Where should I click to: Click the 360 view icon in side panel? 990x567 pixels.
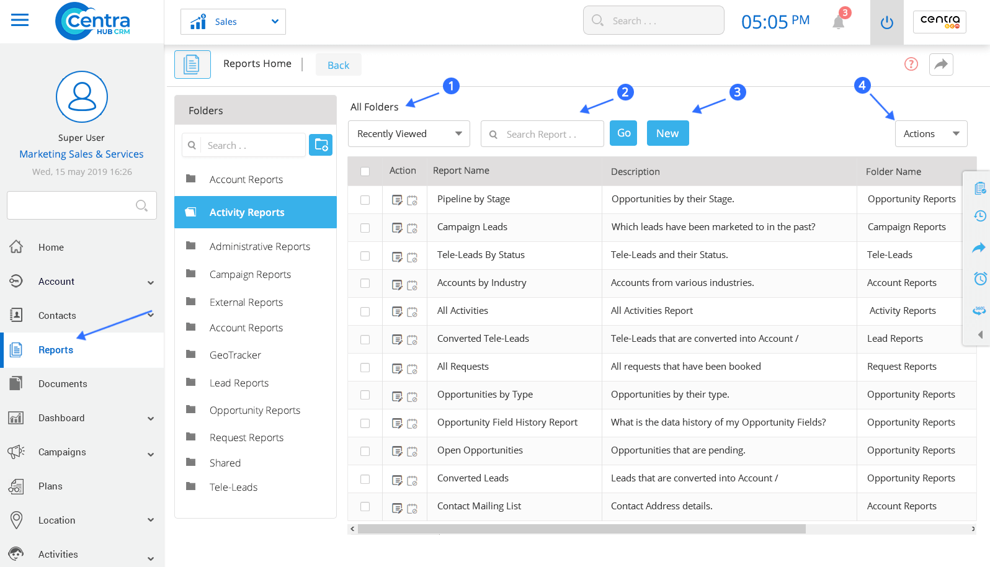tap(979, 310)
